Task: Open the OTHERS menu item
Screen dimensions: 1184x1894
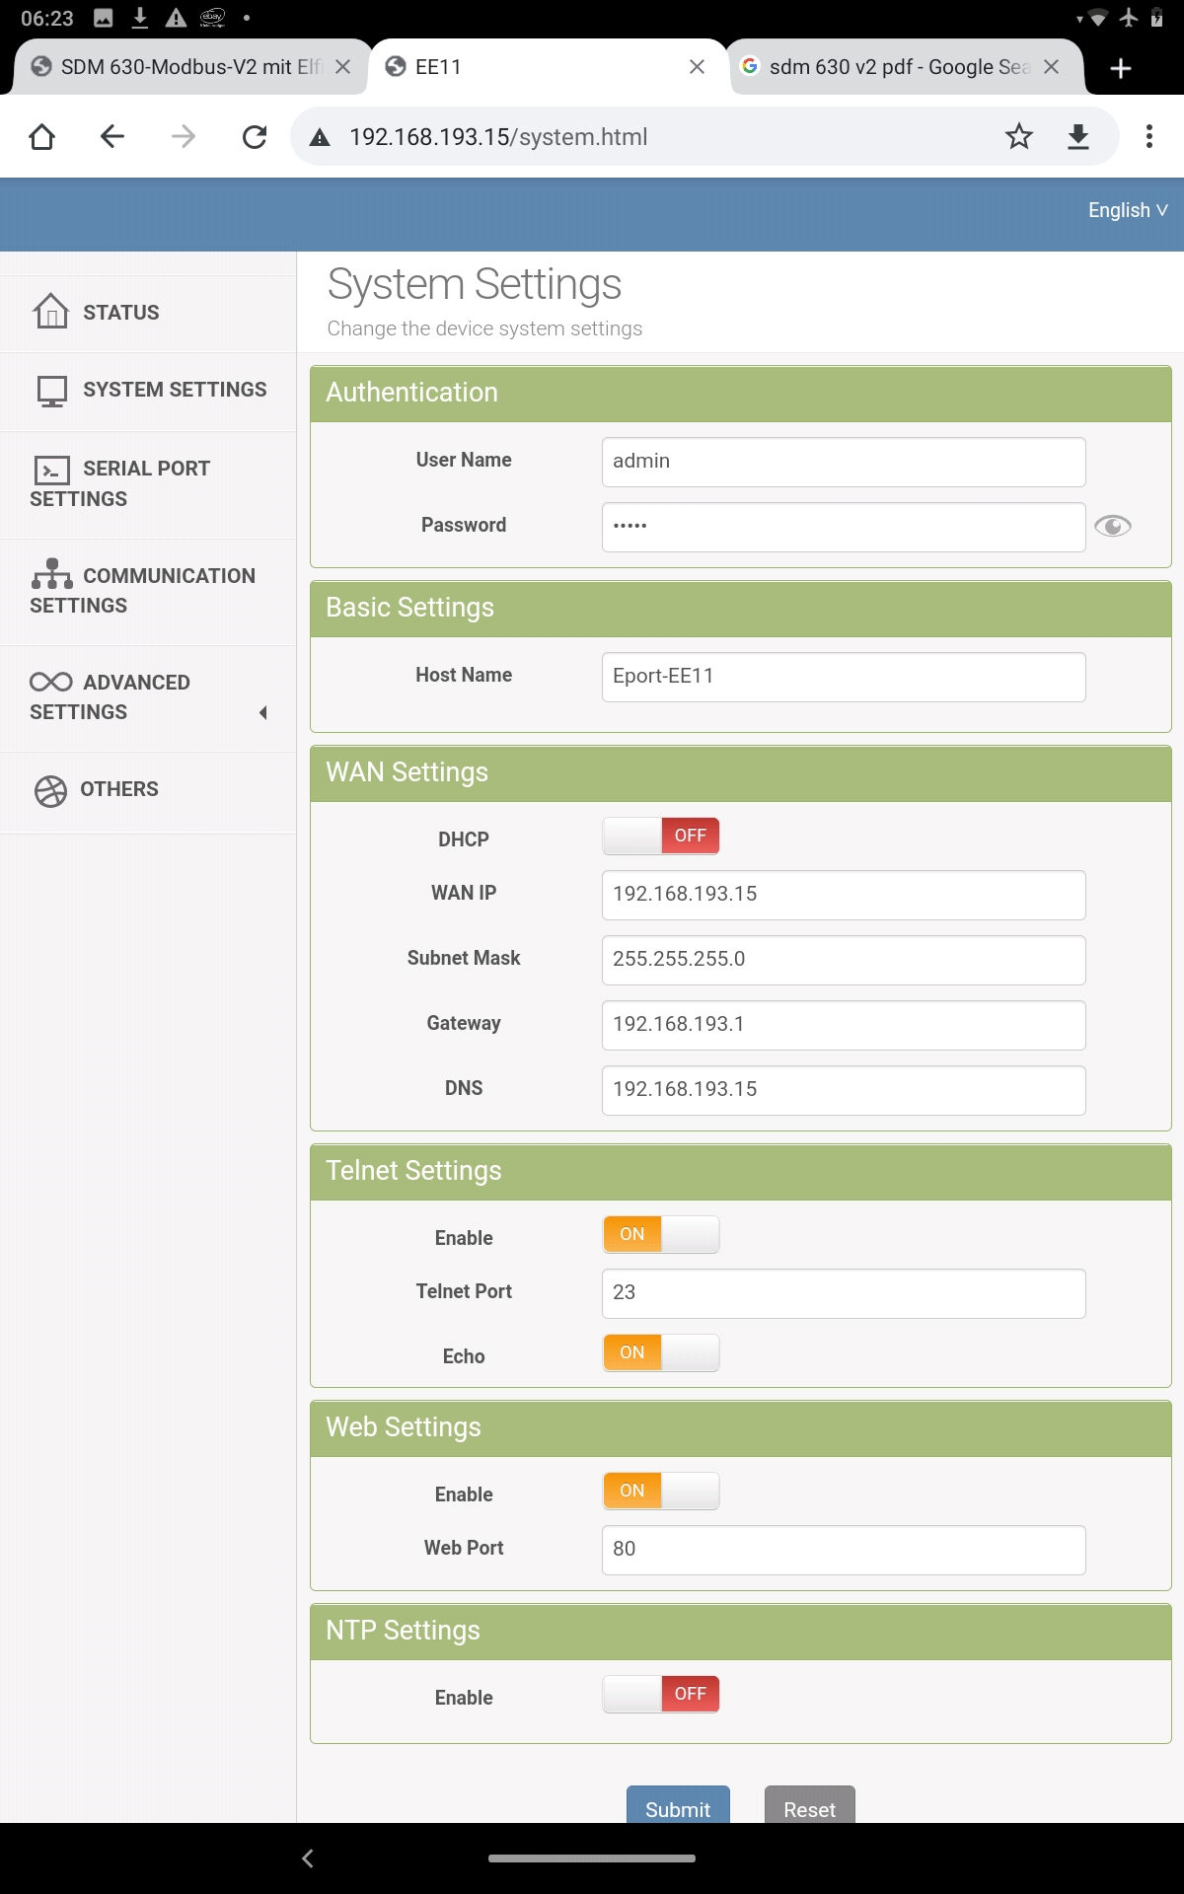Action: tap(148, 790)
